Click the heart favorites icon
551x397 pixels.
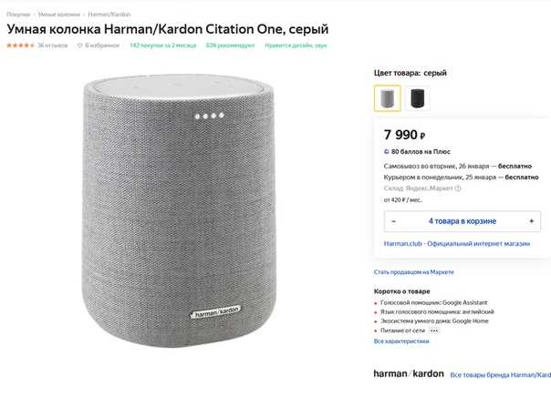[x=80, y=46]
